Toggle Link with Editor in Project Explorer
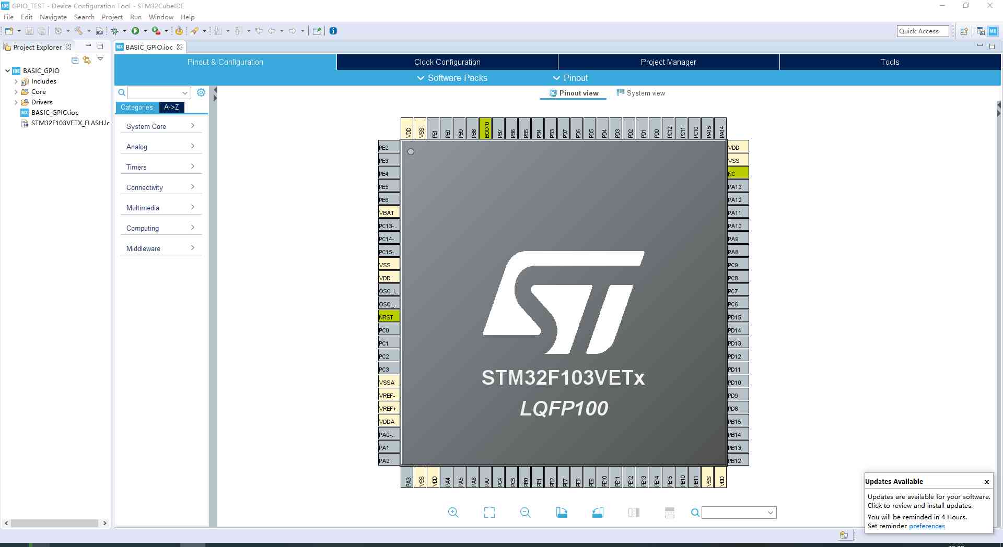 tap(87, 60)
